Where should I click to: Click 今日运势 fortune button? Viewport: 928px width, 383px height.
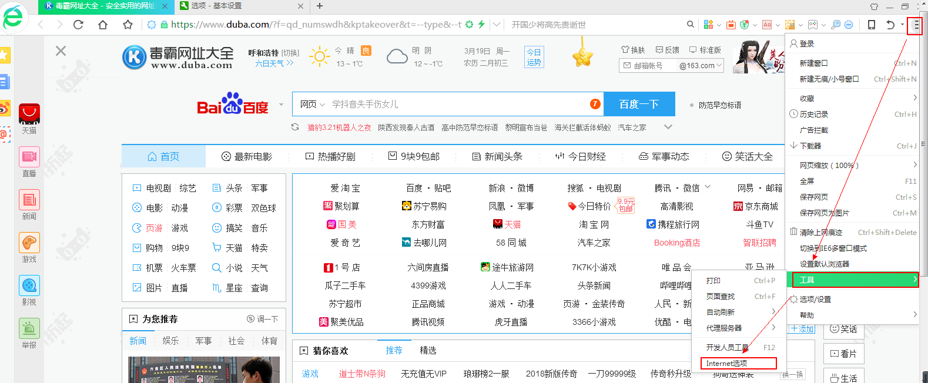(534, 57)
